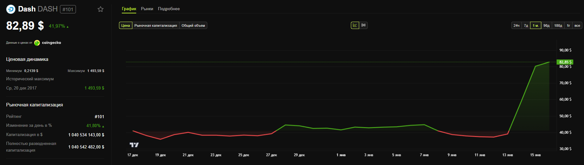The height and width of the screenshot is (165, 584).
Task: Set chart range to 90д
Action: pyautogui.click(x=547, y=25)
